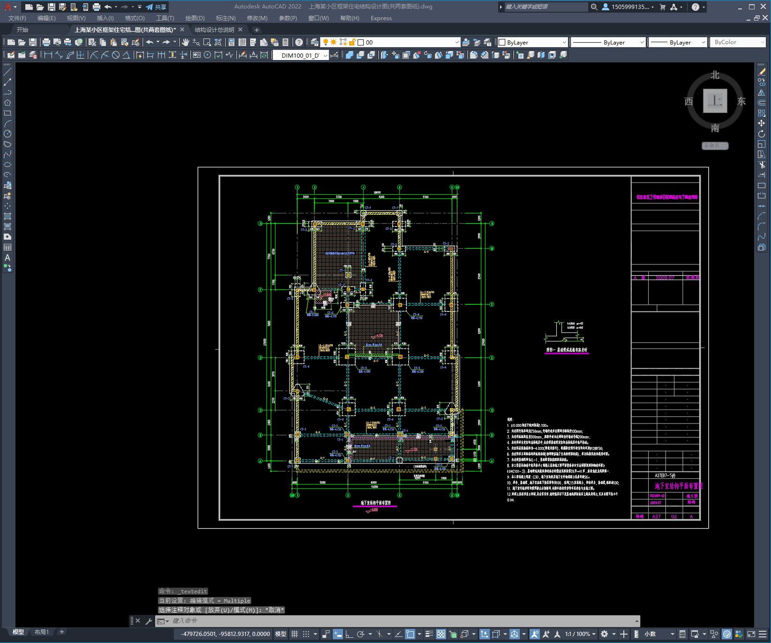Screen dimensions: 771x643
Task: Toggle dynamic input in status bar
Action: [338, 634]
